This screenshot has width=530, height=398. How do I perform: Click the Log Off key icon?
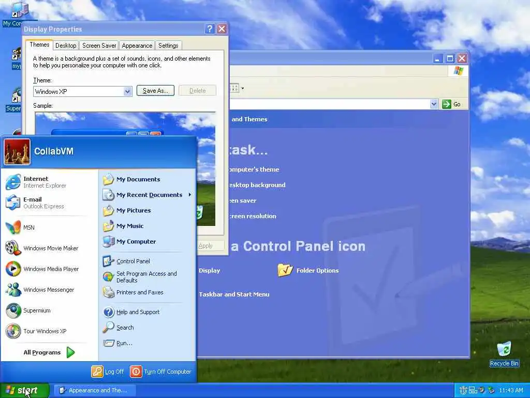pos(97,372)
